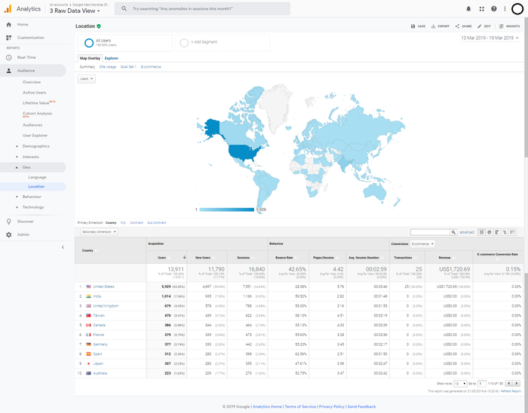The width and height of the screenshot is (528, 413).
Task: Open the Insights panel
Action: pyautogui.click(x=509, y=26)
